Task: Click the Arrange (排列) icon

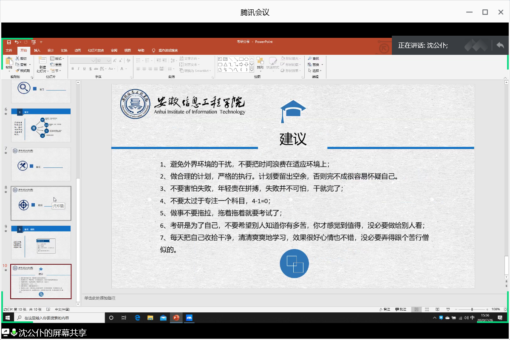Action: point(260,60)
